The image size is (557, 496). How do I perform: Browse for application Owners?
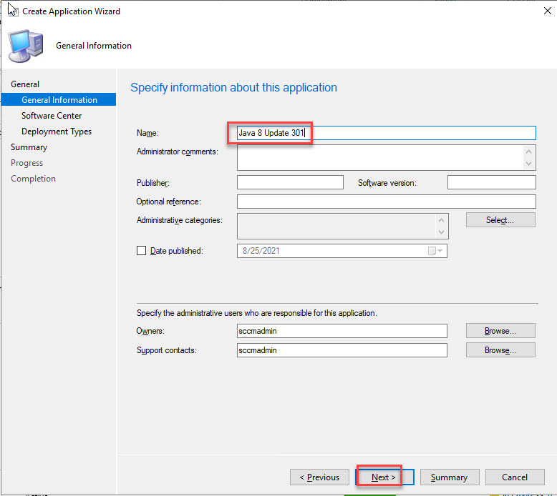[500, 331]
